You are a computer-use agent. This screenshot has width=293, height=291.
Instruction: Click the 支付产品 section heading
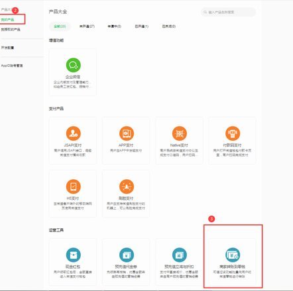tap(56, 108)
